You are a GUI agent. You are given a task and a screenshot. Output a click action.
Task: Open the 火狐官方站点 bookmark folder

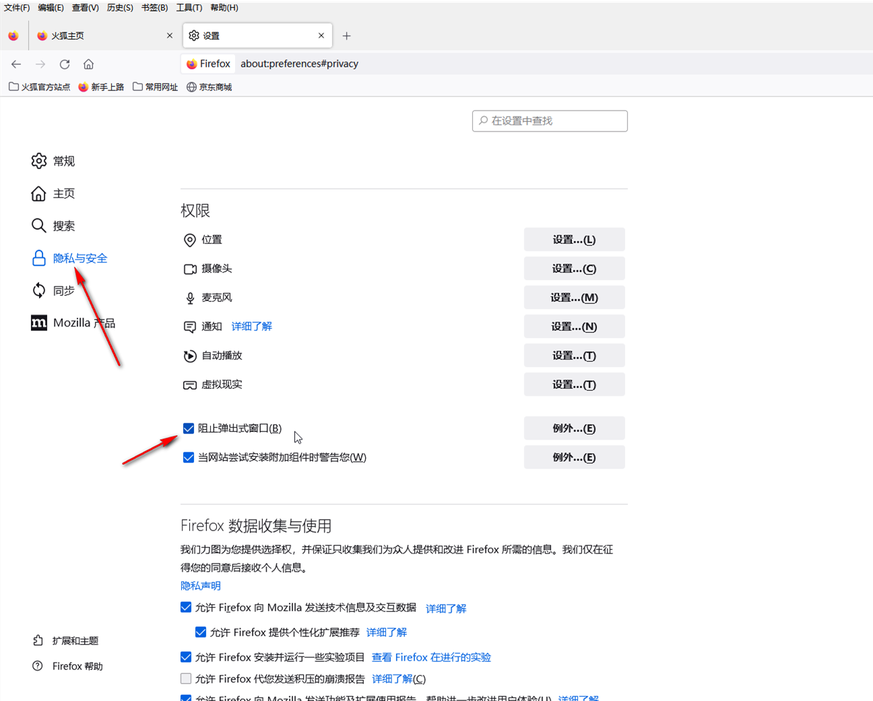(x=39, y=87)
